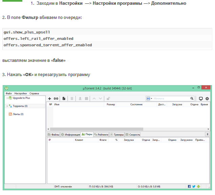This screenshot has height=195, width=215.
Task: Select Ленты (0) in sidebar
Action: [18, 114]
